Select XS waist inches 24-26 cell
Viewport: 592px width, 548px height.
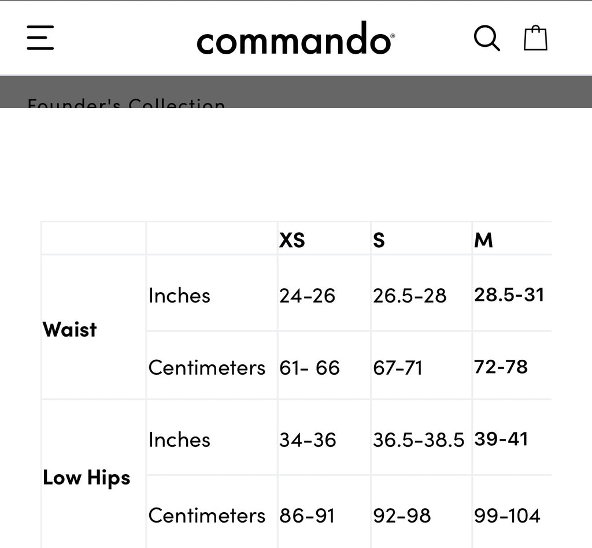click(x=307, y=296)
